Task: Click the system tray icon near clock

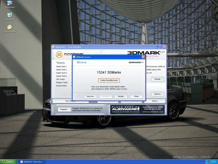Action: (208, 162)
